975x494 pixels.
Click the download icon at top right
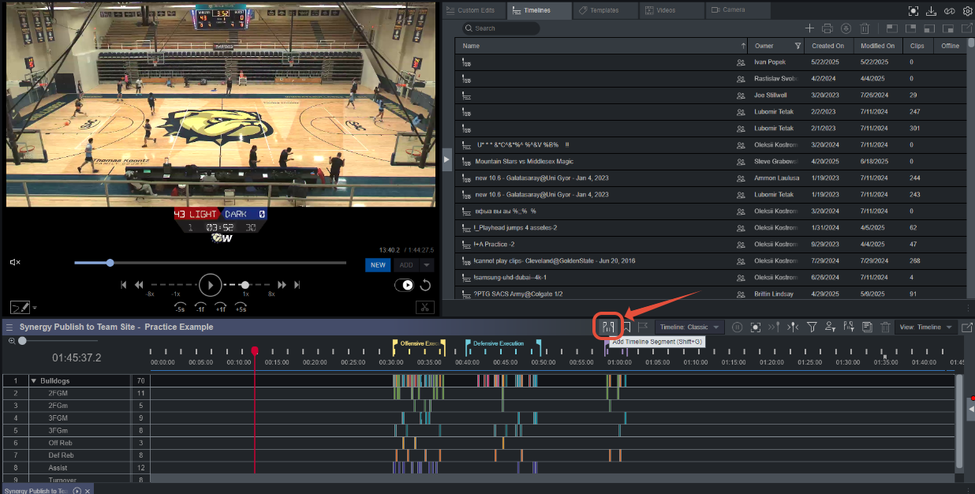pyautogui.click(x=931, y=11)
